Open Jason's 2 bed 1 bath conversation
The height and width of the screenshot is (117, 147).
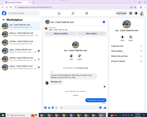coord(21,51)
